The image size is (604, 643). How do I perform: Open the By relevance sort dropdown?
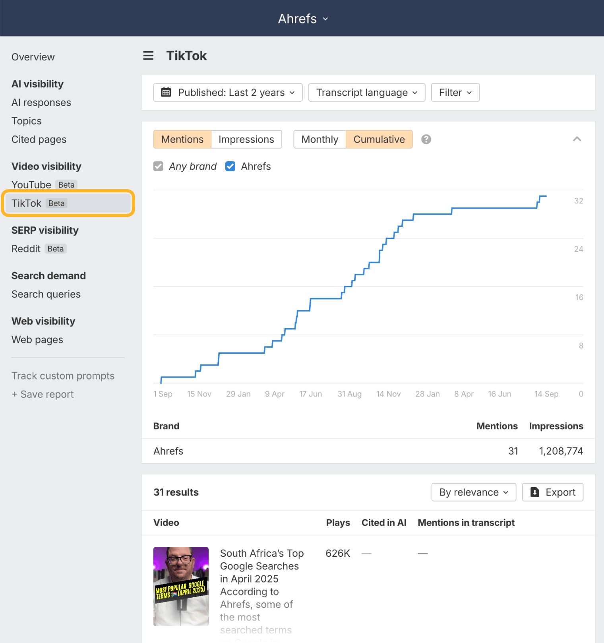click(x=474, y=492)
